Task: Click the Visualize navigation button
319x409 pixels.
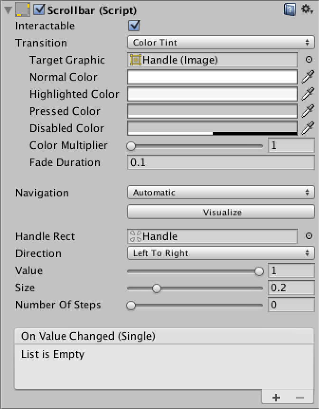Action: (x=221, y=212)
